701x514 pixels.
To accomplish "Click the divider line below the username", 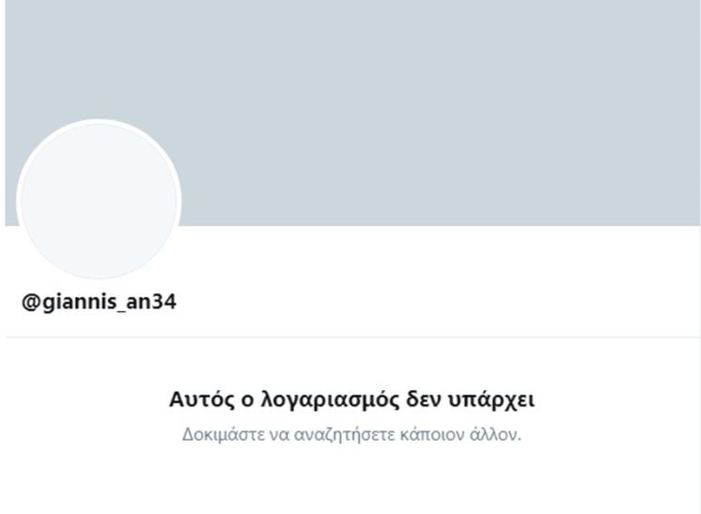I will coord(352,337).
